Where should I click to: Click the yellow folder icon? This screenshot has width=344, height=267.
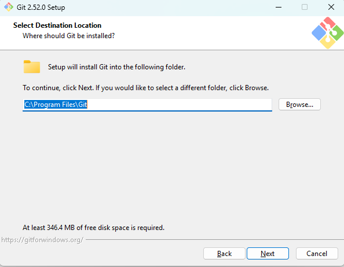[32, 66]
